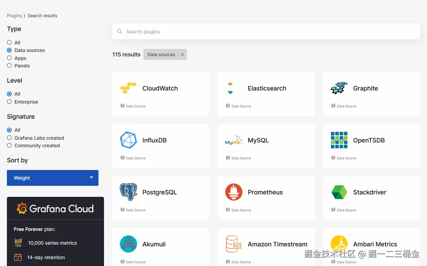Click the 115 results count text
Image resolution: width=427 pixels, height=266 pixels.
click(x=126, y=54)
